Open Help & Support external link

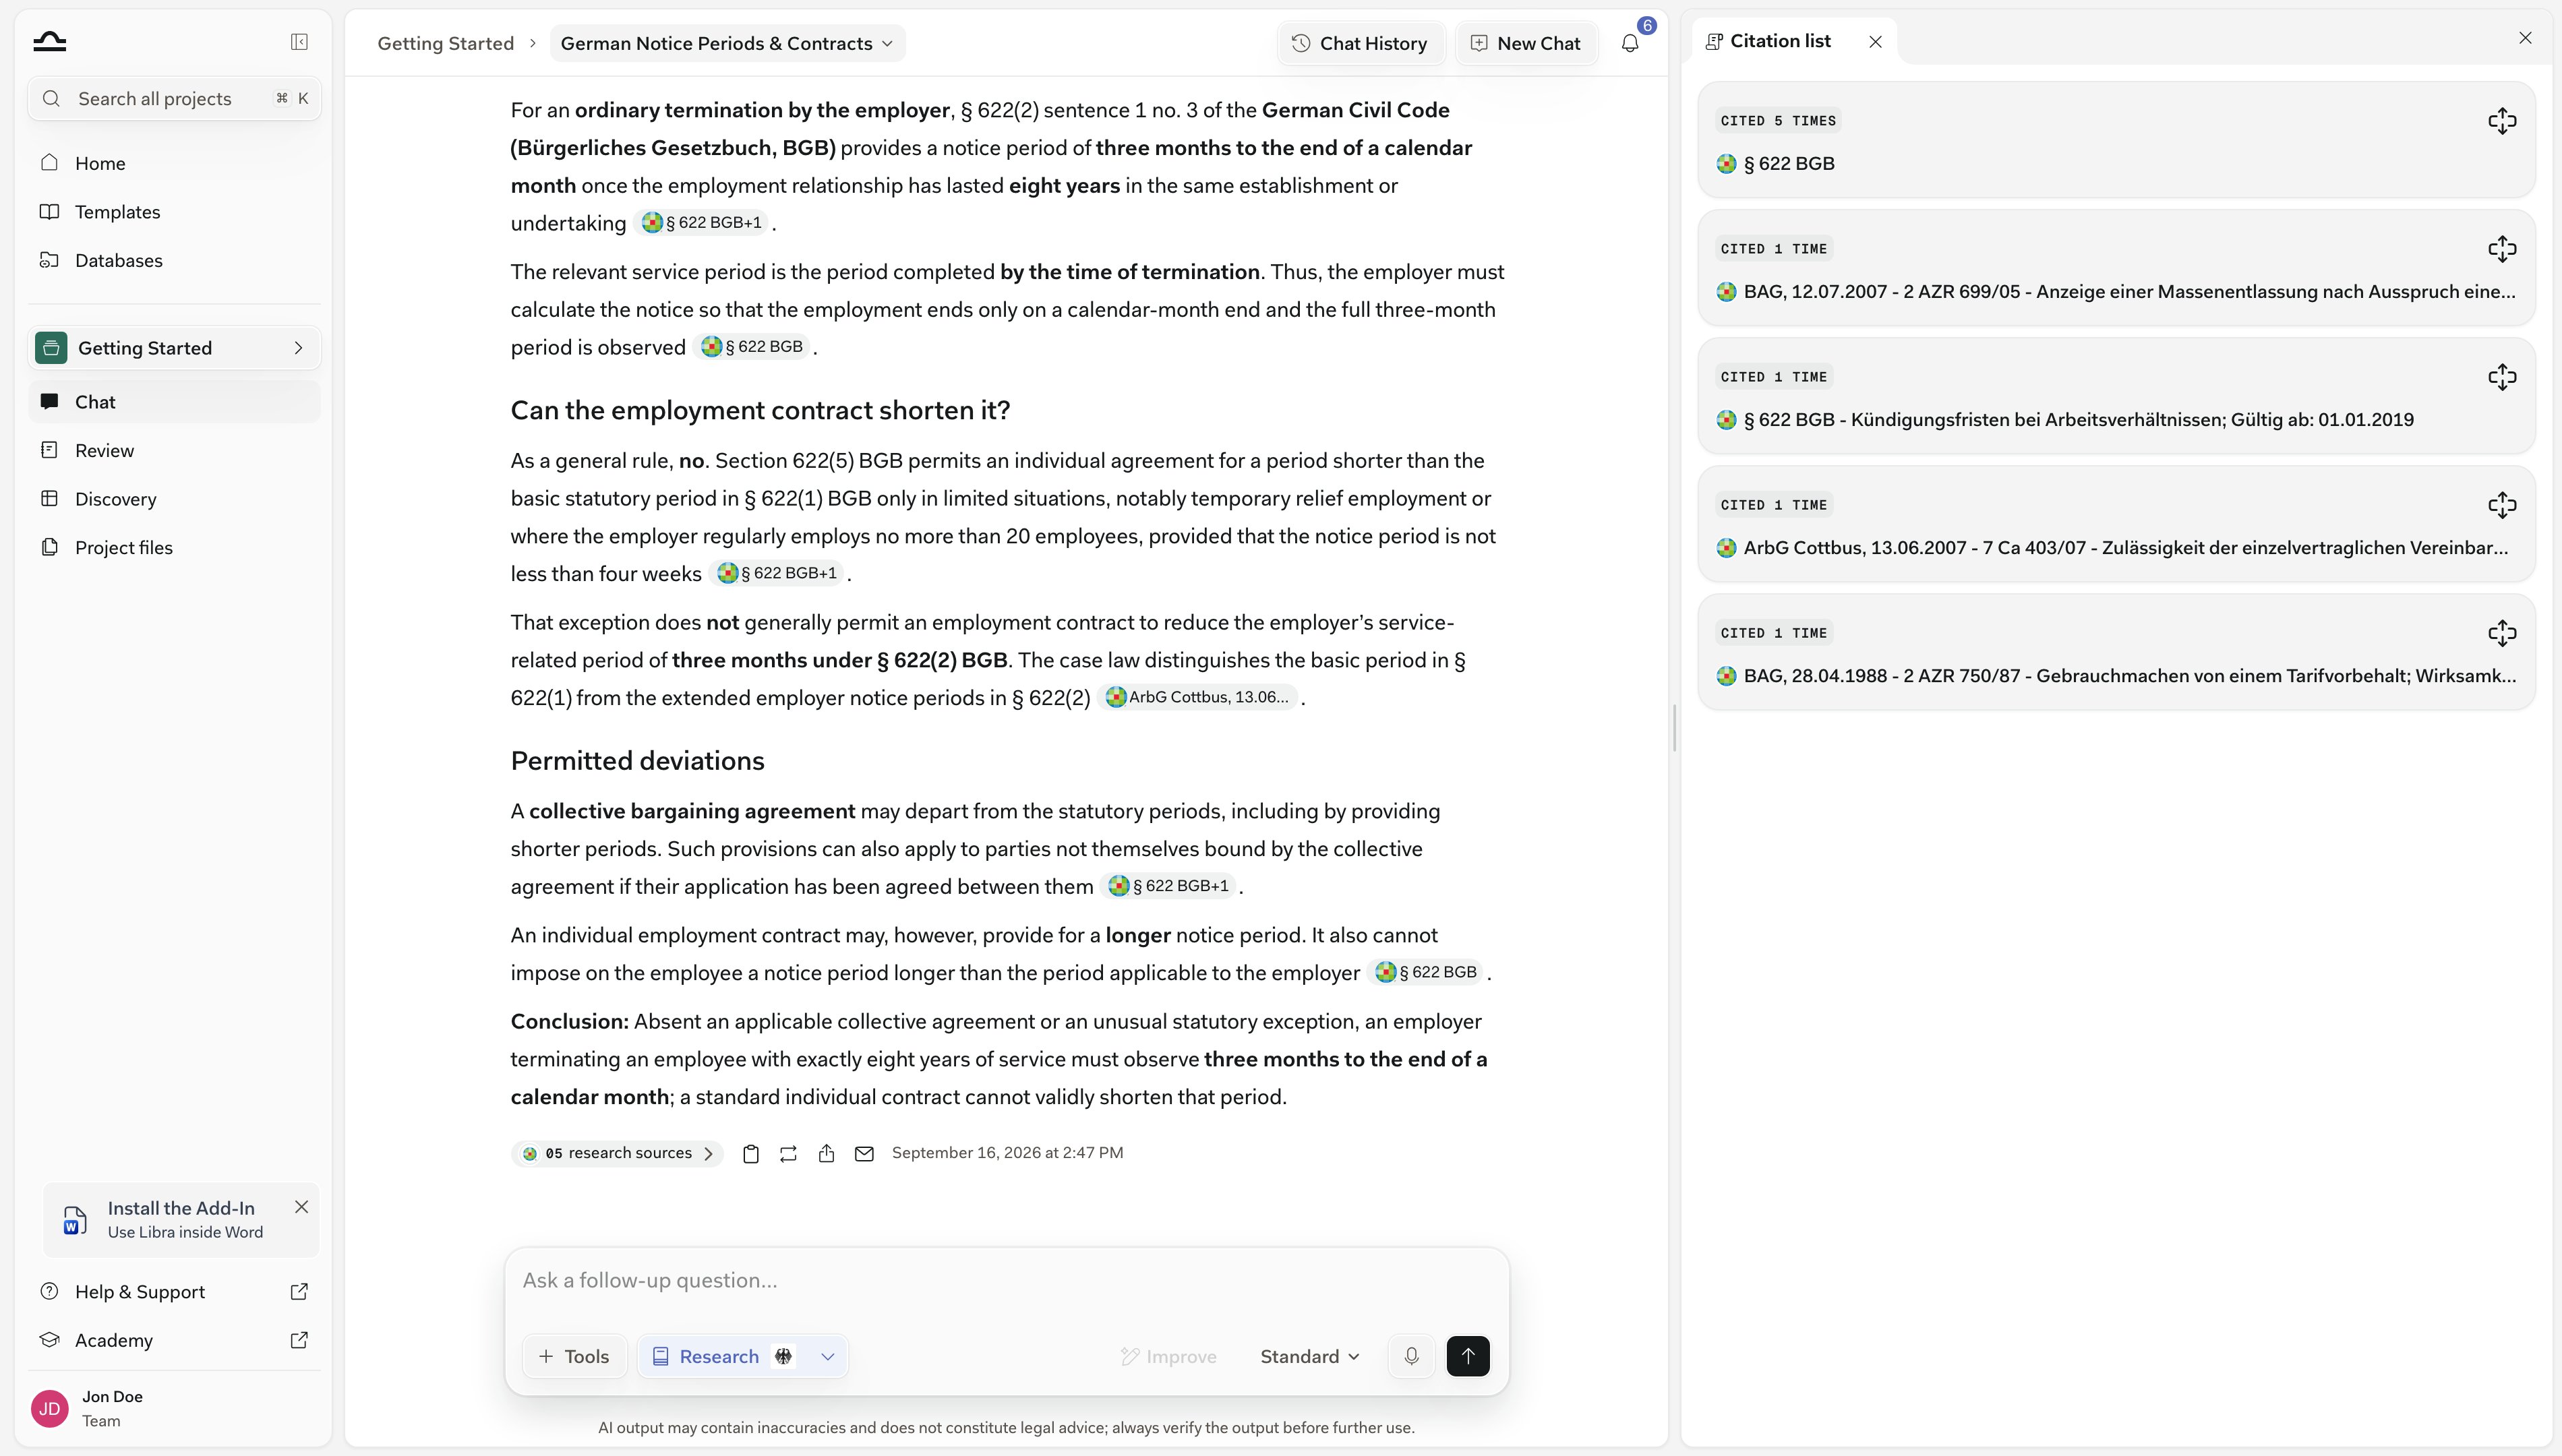[174, 1291]
